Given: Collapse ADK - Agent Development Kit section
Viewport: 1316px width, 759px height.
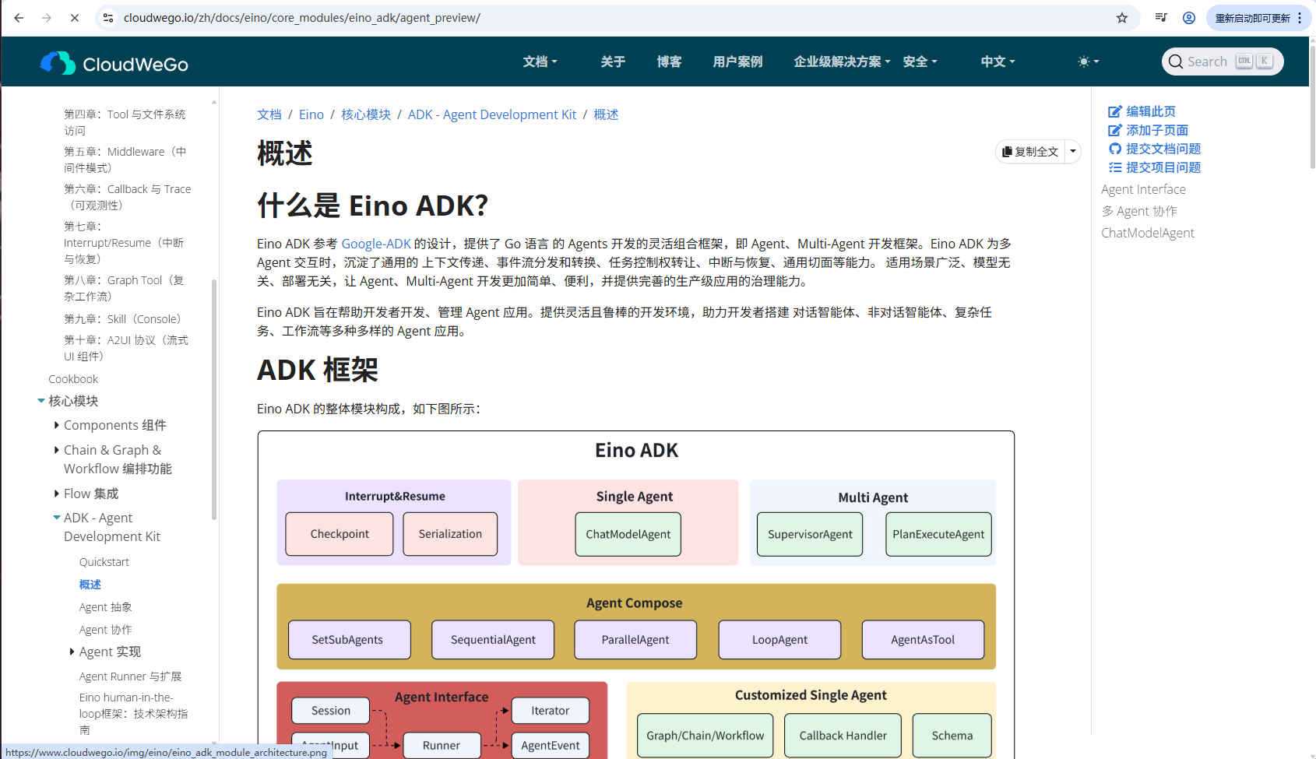Looking at the screenshot, I should point(57,518).
